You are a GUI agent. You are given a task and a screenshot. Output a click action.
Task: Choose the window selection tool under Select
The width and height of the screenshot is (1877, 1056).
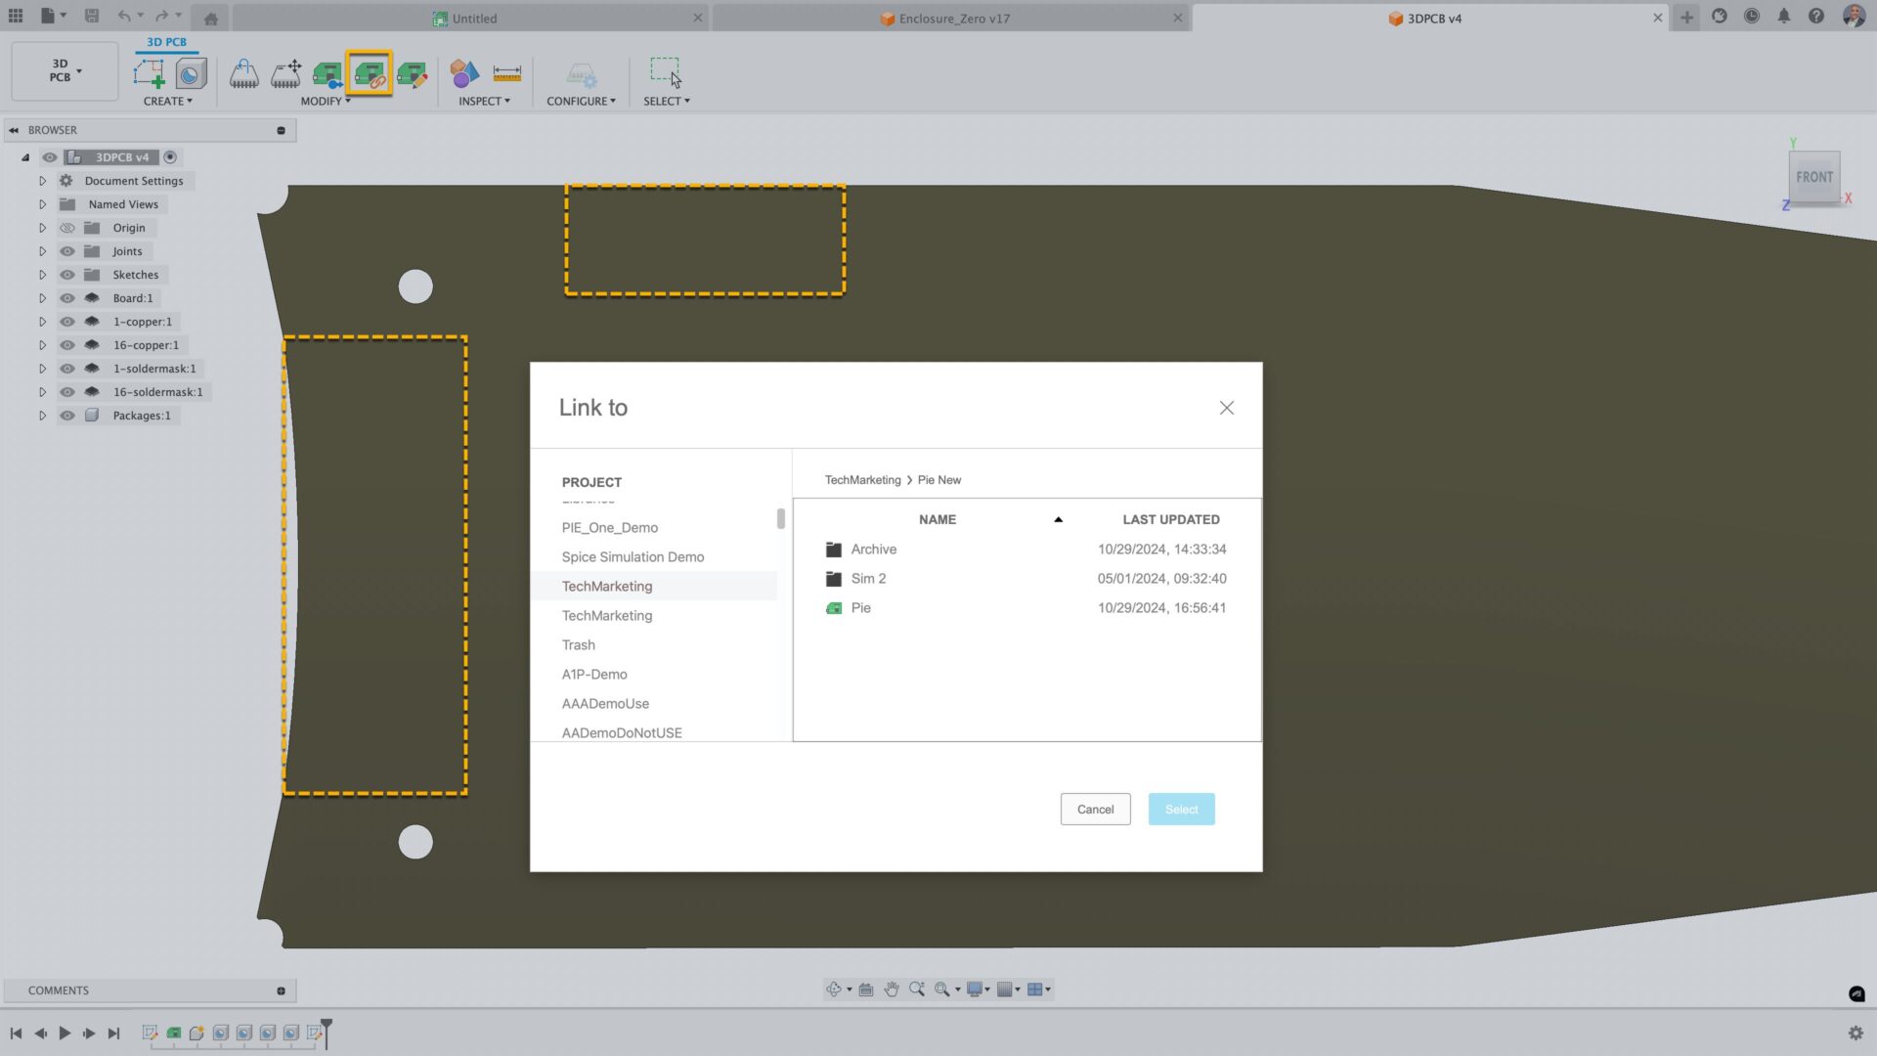665,71
